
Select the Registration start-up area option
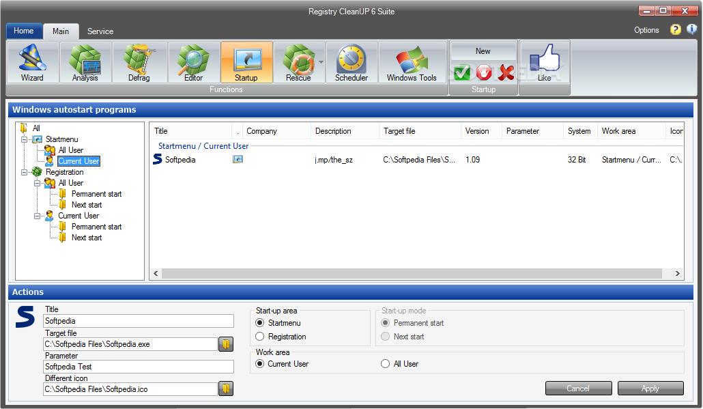coord(259,337)
